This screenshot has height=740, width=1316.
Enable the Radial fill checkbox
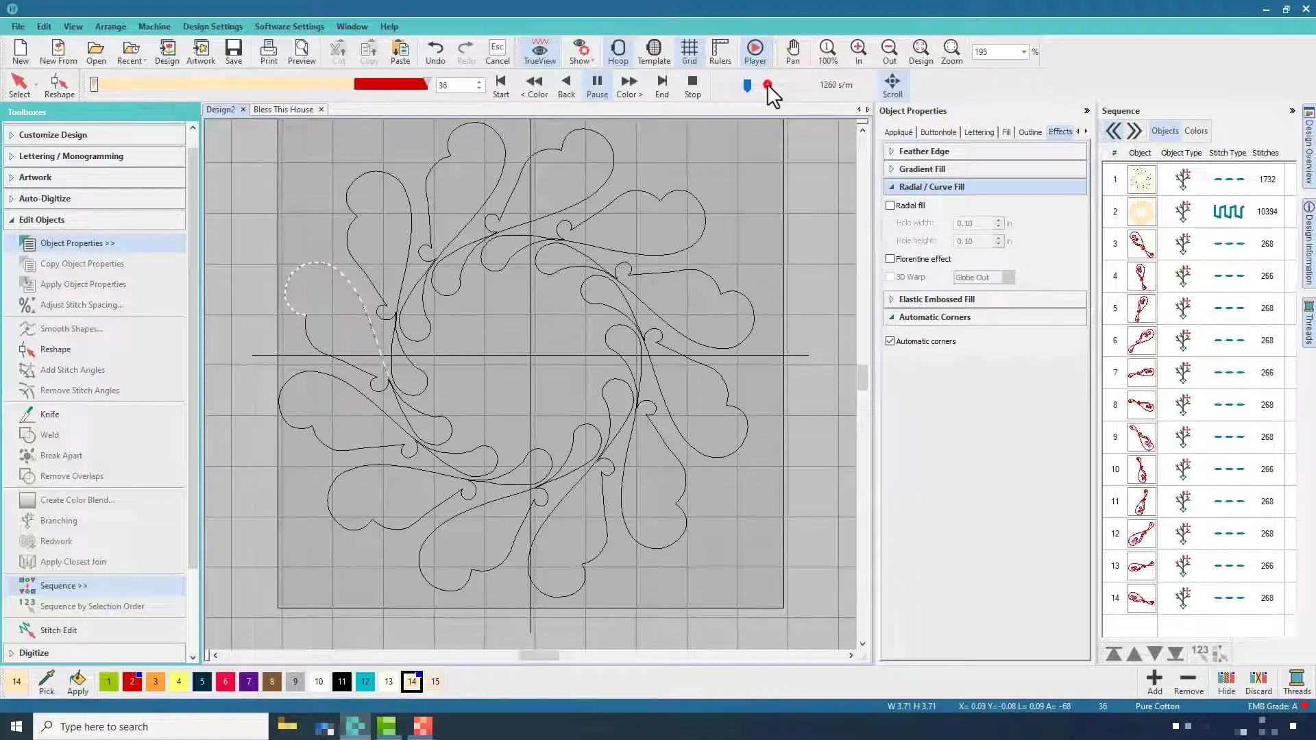(x=890, y=205)
